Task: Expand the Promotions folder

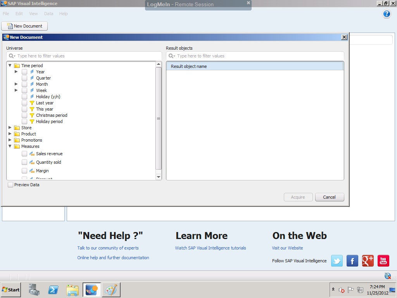Action: coord(10,140)
